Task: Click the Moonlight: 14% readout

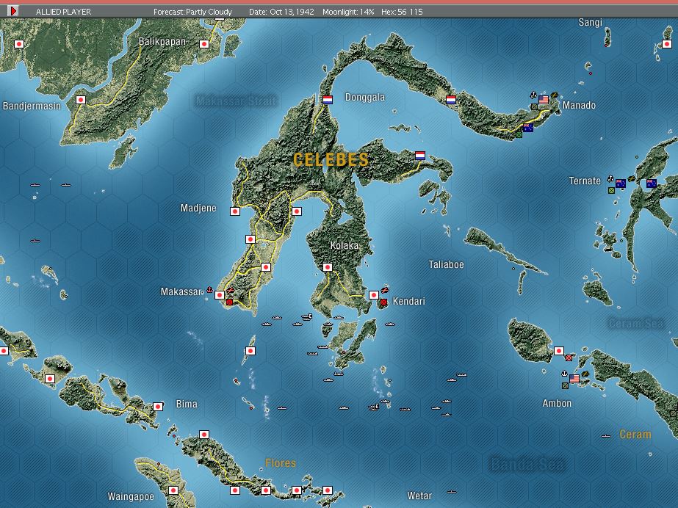Action: [348, 12]
